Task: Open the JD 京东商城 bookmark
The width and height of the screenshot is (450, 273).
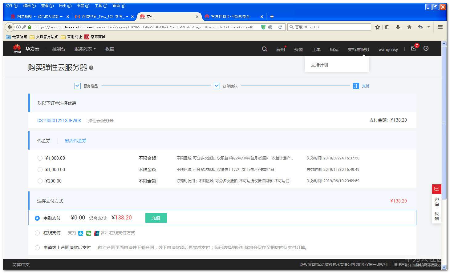Action: 95,37
